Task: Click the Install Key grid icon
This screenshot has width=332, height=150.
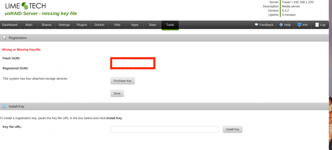Action: [4, 106]
